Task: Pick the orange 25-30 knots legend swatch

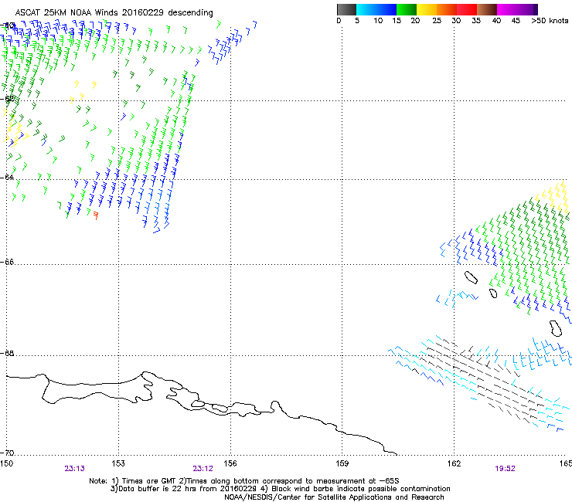Action: [447, 9]
